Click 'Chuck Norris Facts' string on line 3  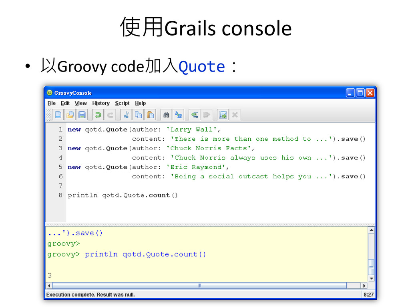click(209, 148)
